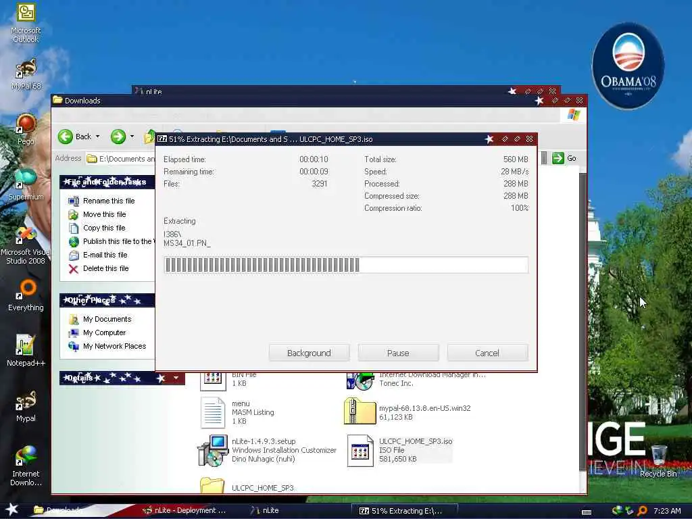
Task: Select the BIN File 1 KB item
Action: (228, 381)
